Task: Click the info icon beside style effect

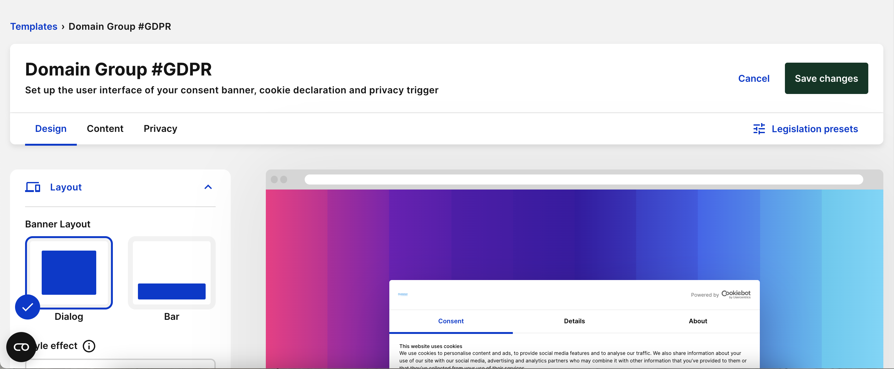Action: (x=89, y=346)
